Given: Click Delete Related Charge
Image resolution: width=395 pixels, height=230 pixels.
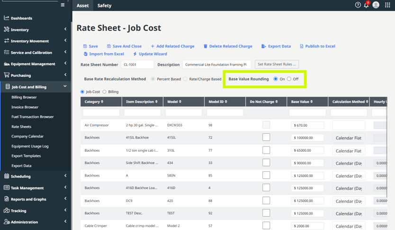Looking at the screenshot, I should [x=228, y=46].
